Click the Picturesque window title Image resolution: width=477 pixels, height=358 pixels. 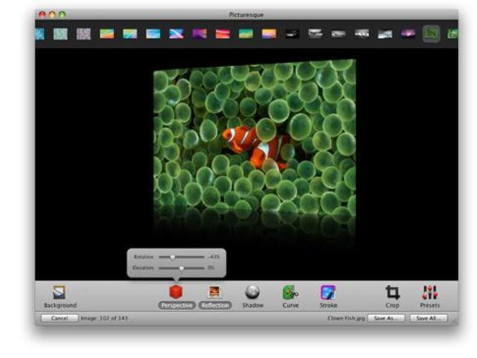tap(246, 15)
